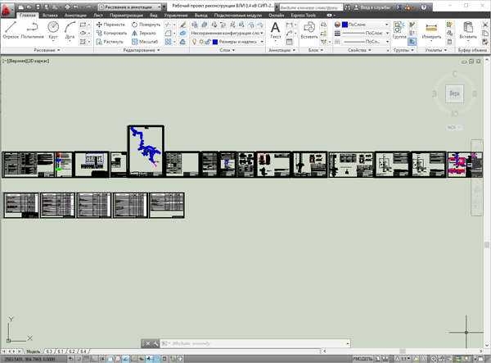Open the workspace dropdown Рисование и аннотации
Image resolution: width=491 pixels, height=363 pixels.
[129, 7]
